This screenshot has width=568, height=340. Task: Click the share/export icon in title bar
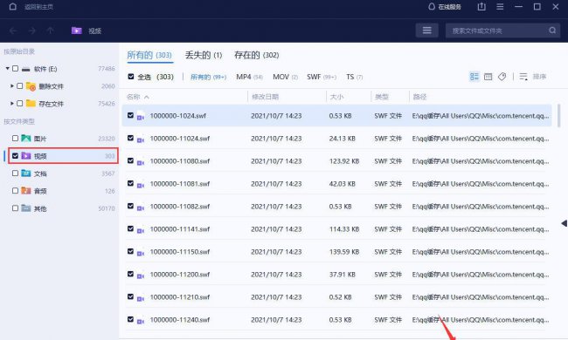pos(481,6)
